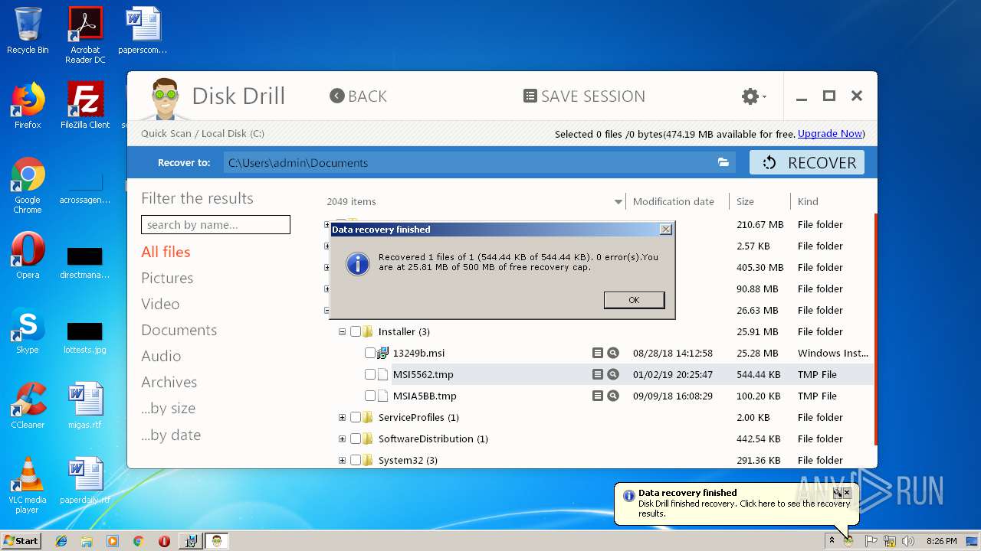Open VLC media player desktop icon

(x=28, y=485)
